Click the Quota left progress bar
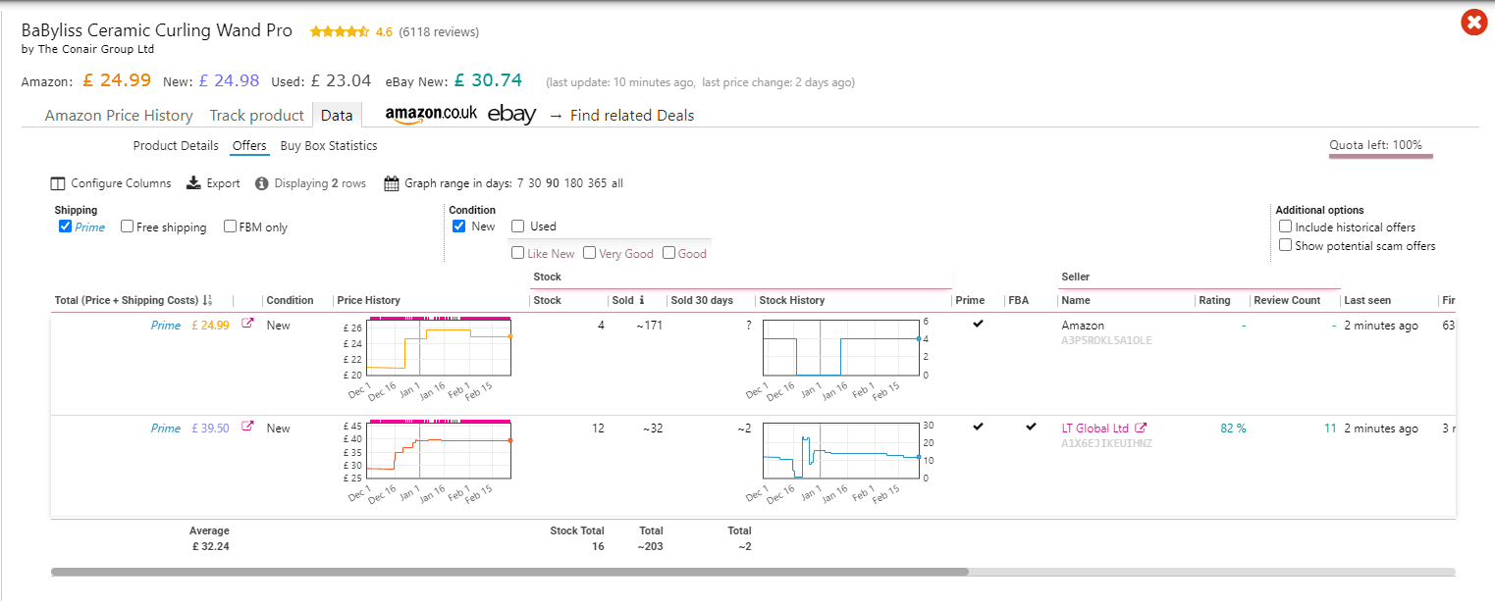The image size is (1495, 605). [x=1380, y=155]
